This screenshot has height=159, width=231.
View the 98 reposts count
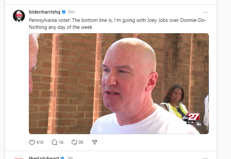(x=81, y=142)
